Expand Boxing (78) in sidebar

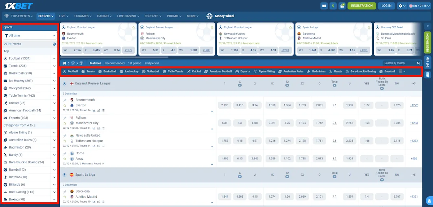pos(54,199)
